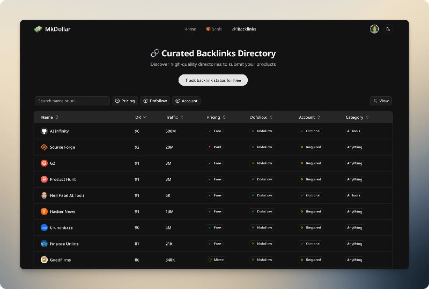
Task: Go to the Home nav item
Action: (190, 29)
